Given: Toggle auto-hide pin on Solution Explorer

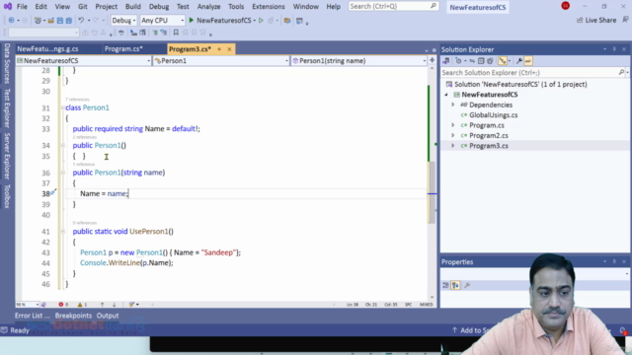Looking at the screenshot, I should click(614, 49).
